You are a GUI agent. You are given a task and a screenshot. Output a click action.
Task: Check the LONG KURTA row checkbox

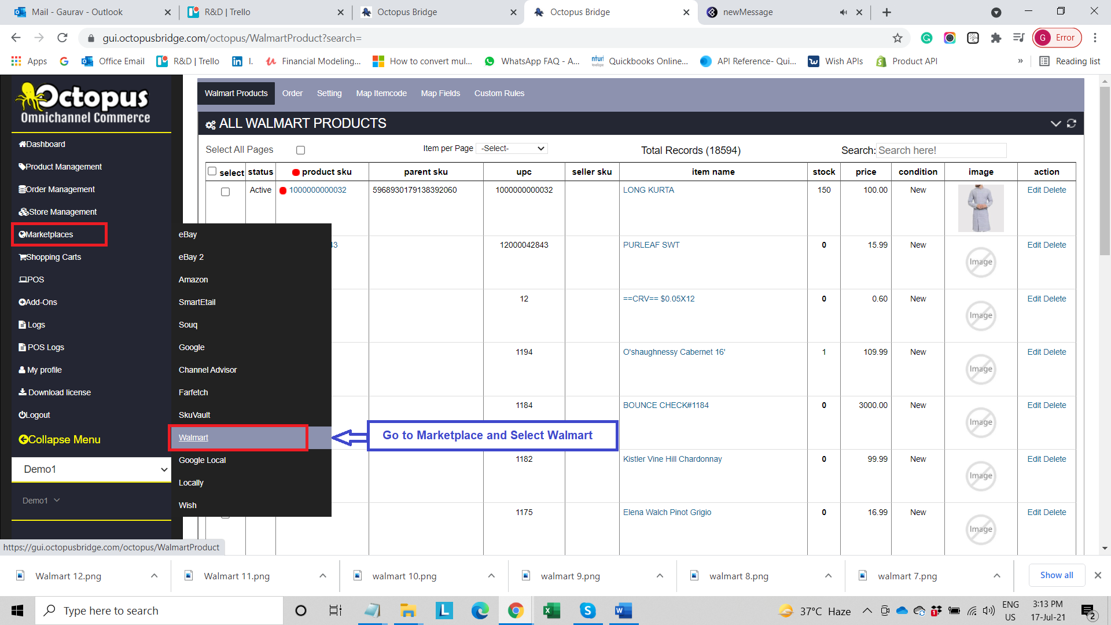(225, 192)
